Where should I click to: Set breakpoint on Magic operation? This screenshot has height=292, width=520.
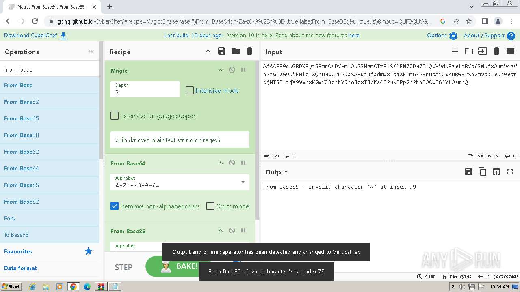click(243, 70)
